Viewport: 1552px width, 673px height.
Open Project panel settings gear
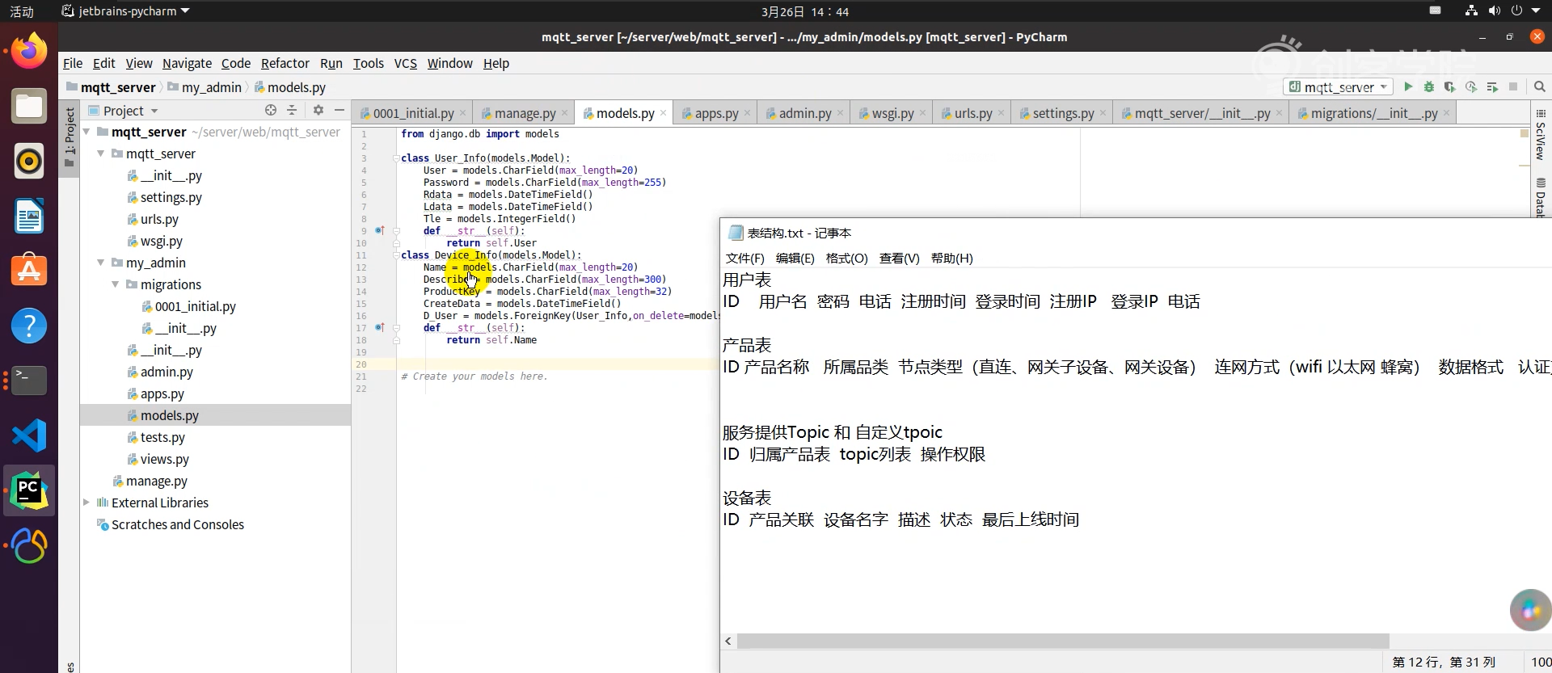point(318,110)
